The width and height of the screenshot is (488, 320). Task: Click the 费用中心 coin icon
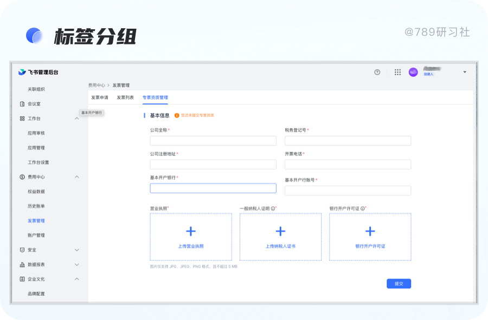click(22, 177)
